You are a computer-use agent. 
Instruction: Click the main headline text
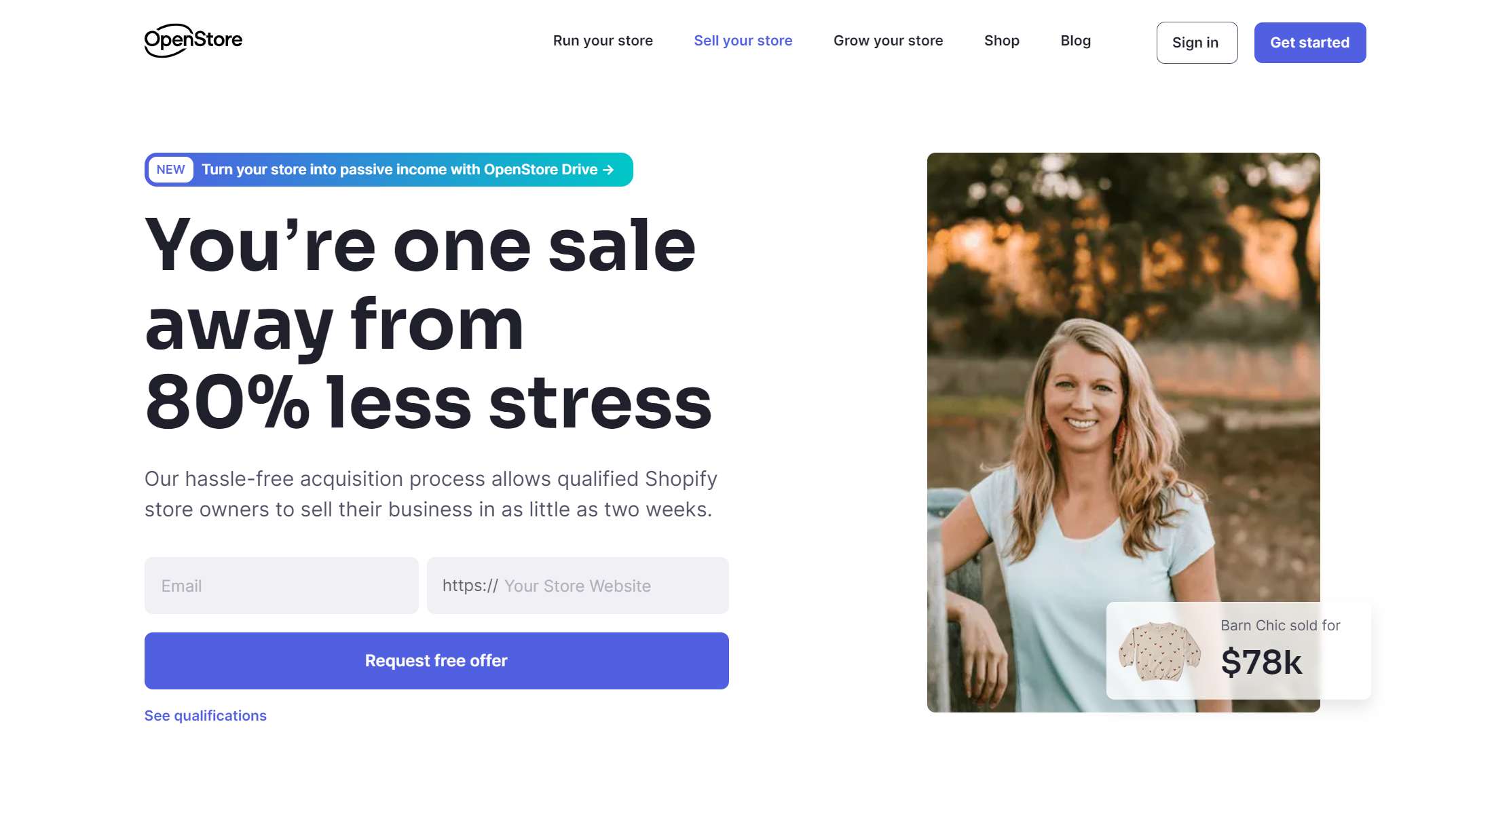point(428,324)
